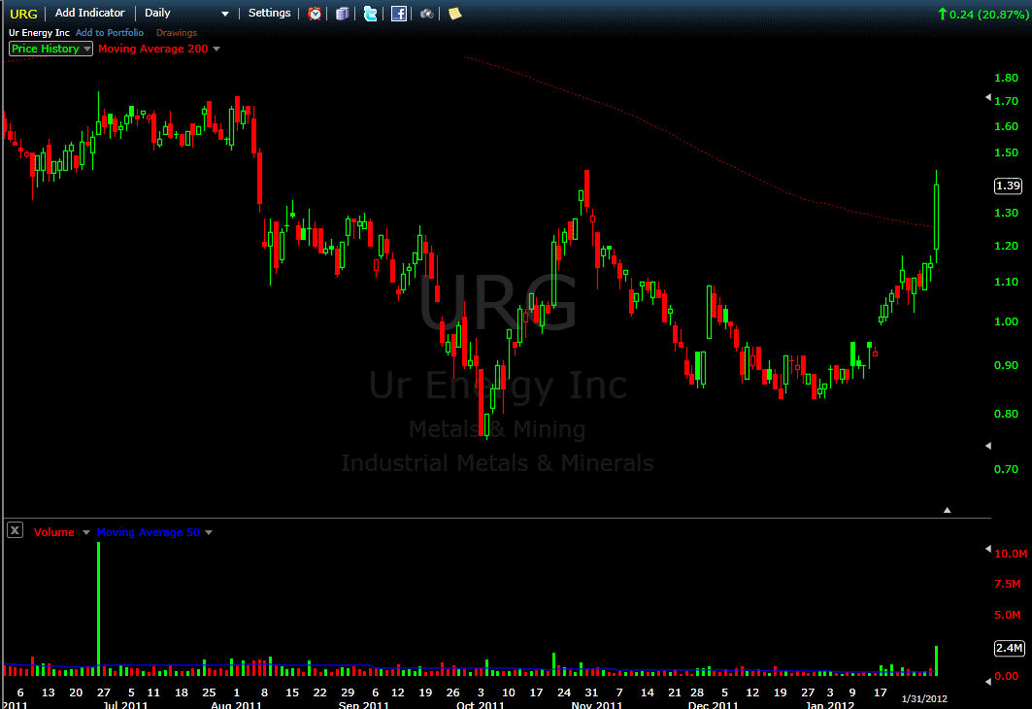Image resolution: width=1032 pixels, height=709 pixels.
Task: Click the Aug 2011 time axis label
Action: point(236,704)
